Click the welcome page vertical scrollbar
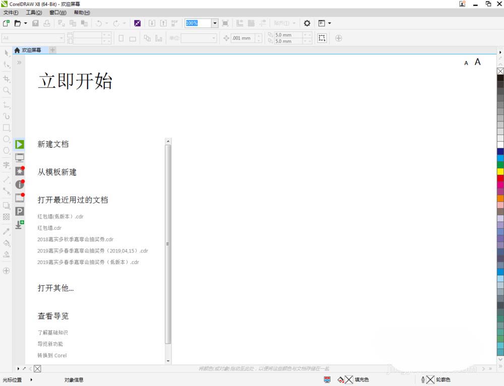 (168, 244)
